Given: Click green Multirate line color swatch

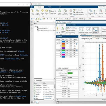Looking at the screenshot, I should (x=63, y=50).
